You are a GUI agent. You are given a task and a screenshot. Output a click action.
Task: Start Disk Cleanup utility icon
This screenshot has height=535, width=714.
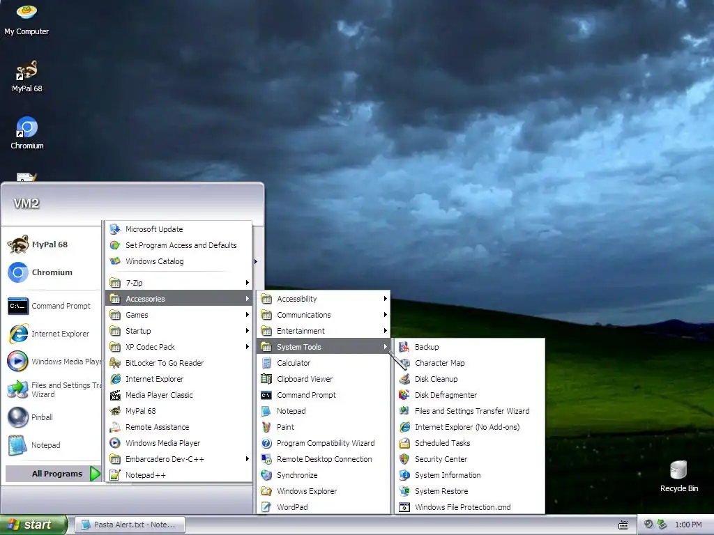(x=404, y=379)
